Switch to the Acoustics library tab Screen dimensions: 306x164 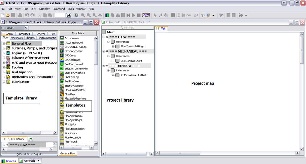pyautogui.click(x=25, y=34)
